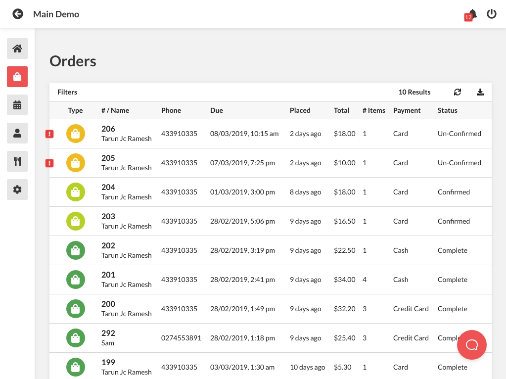
Task: Click the power logout icon
Action: click(x=491, y=14)
